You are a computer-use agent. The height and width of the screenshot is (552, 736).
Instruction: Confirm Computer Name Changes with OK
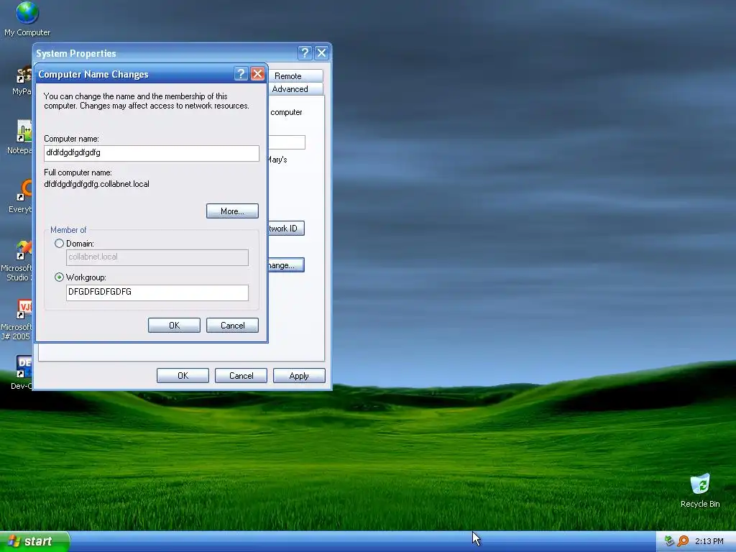pyautogui.click(x=174, y=326)
